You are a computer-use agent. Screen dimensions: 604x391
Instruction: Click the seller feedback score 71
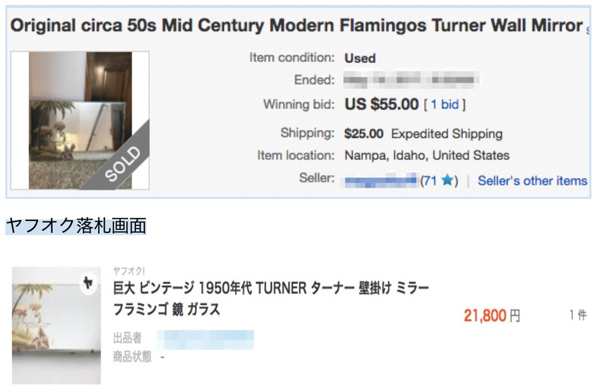tap(430, 181)
